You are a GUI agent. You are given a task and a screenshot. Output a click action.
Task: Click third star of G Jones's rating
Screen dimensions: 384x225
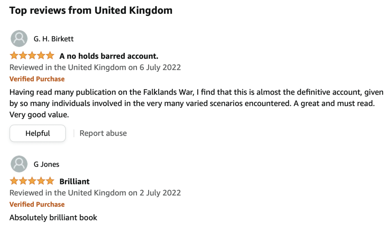click(x=32, y=181)
